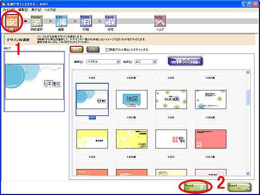Viewport: 260px width, 195px height.
Task: Select the Design step icon
Action: point(12,21)
